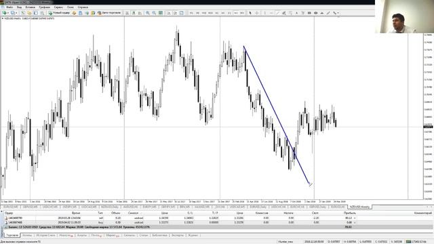Select the Vertical Line drawing tool
434x244 pixels.
coord(265,13)
